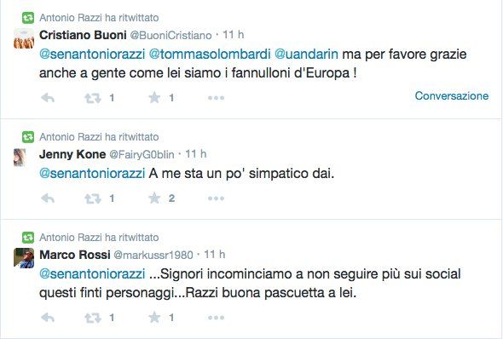Favorite Cristiano Buoni's tweet with star
Screen dimensions: 503x339
point(154,97)
